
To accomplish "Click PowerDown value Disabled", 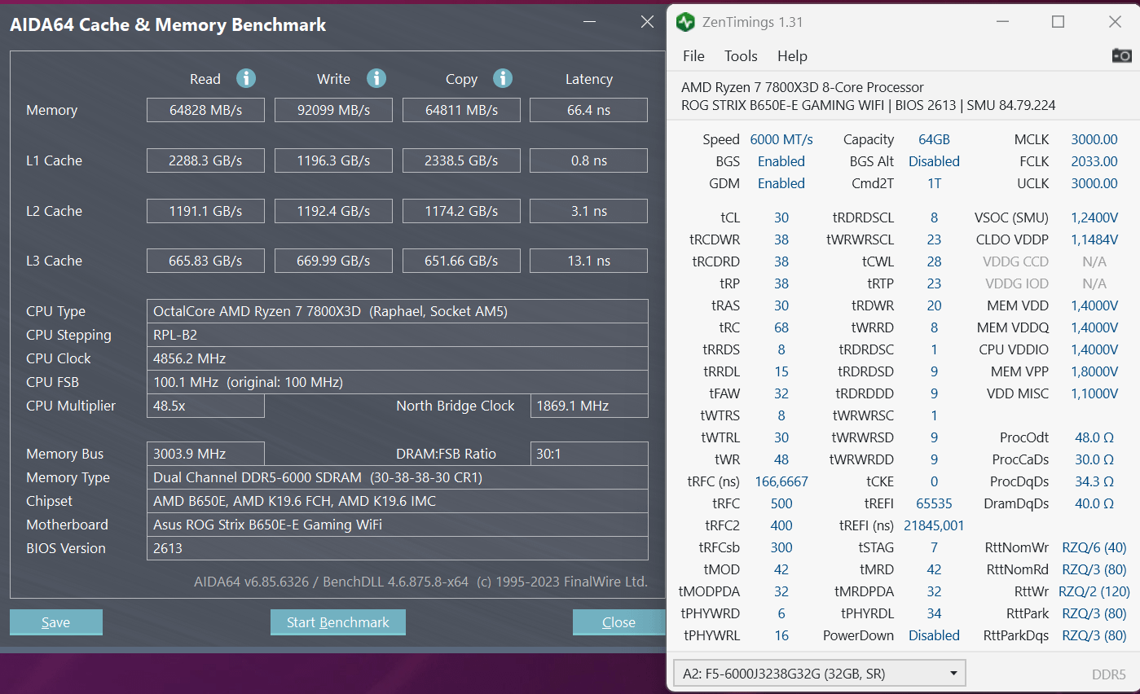I will 934,635.
